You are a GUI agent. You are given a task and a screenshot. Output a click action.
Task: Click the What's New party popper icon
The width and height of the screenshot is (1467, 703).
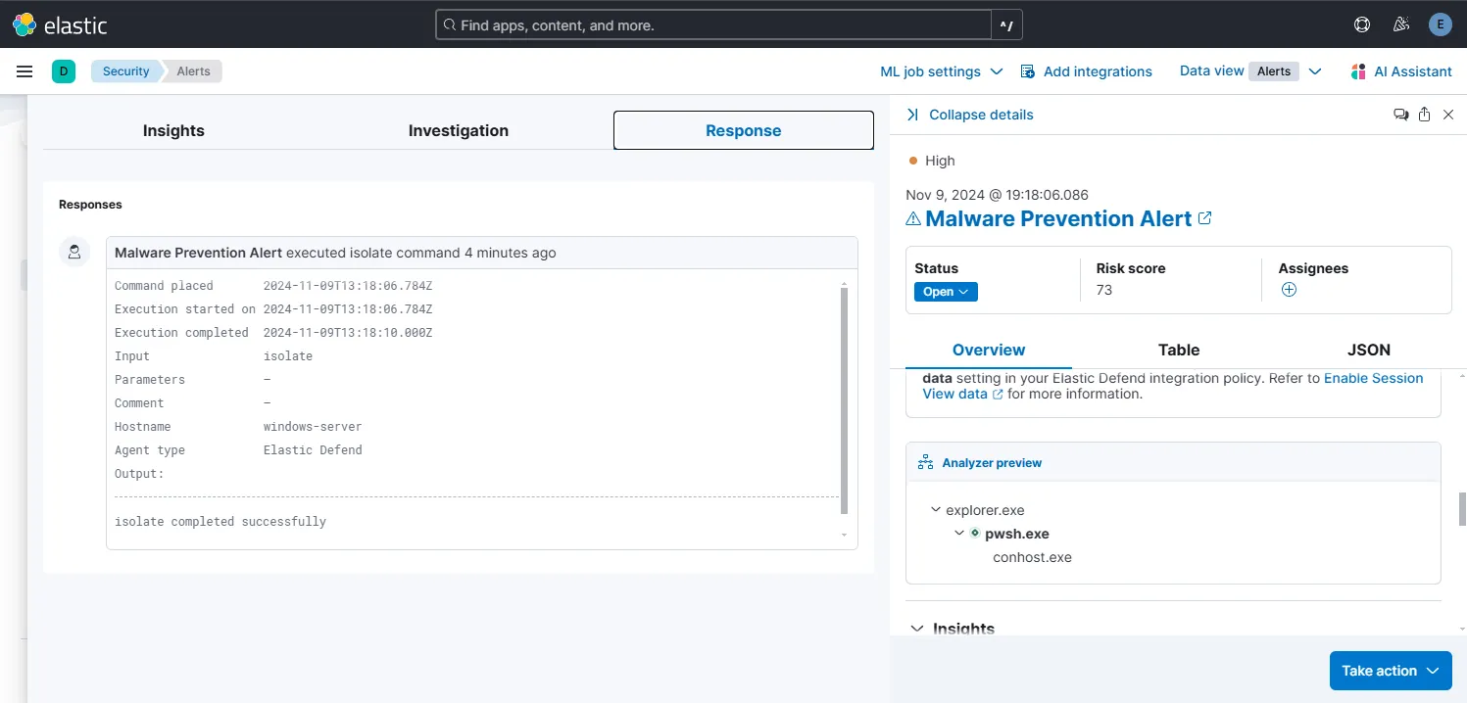[1400, 23]
